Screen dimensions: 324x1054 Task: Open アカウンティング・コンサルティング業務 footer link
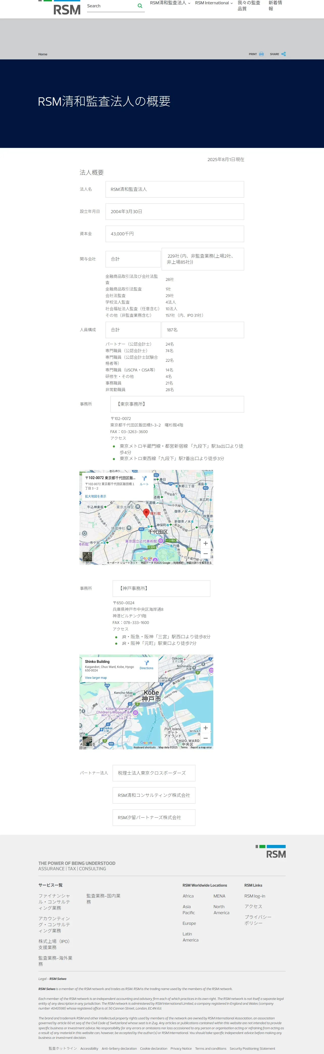[x=54, y=924]
